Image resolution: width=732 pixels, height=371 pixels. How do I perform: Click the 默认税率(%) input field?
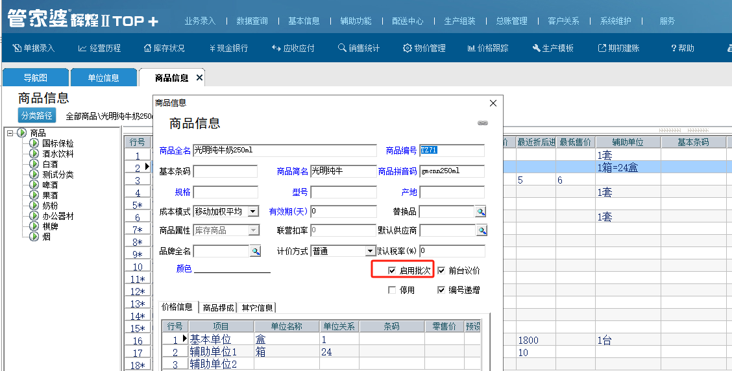[x=452, y=251]
